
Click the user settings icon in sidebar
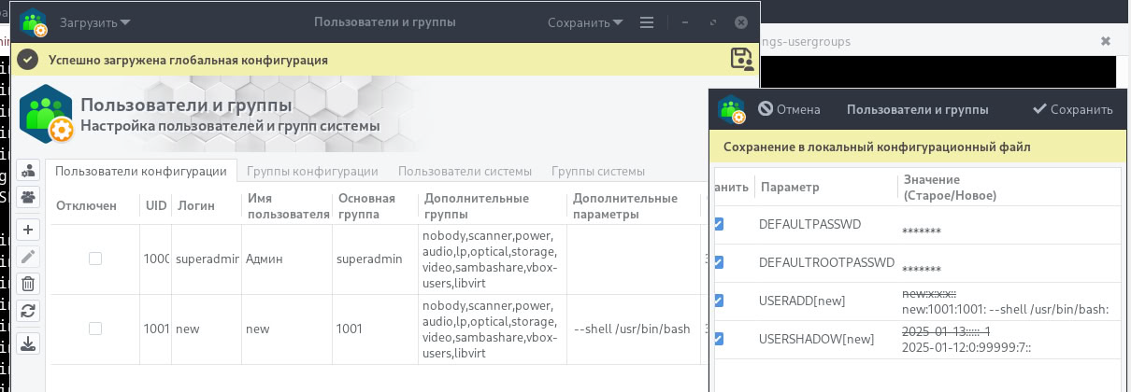click(29, 171)
